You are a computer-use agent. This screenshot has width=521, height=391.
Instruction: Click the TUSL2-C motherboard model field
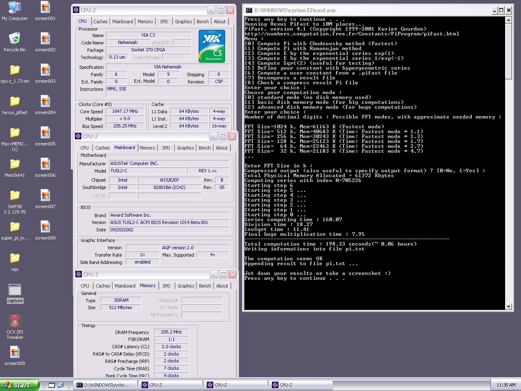pos(147,171)
